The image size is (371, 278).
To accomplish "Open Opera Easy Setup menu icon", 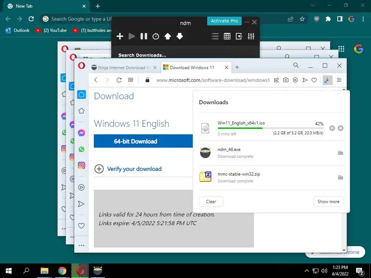I will [x=339, y=80].
